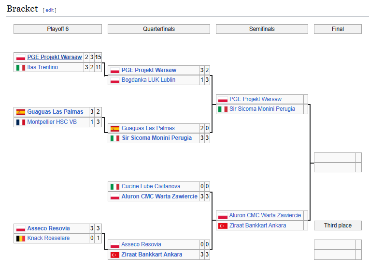Click the Spain flag in the Playoff 6 column
This screenshot has width=369, height=271.
pos(21,112)
